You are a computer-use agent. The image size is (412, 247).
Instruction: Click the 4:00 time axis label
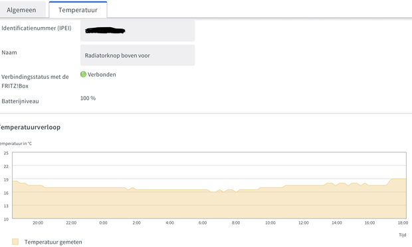[169, 223]
